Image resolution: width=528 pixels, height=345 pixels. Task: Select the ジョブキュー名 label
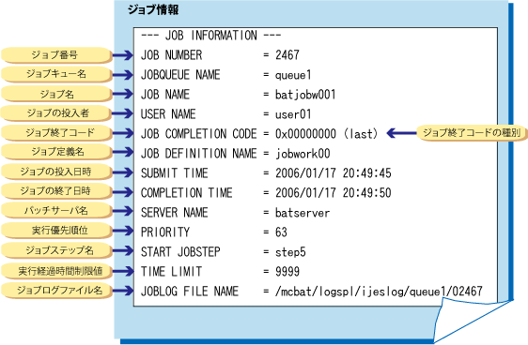55,74
